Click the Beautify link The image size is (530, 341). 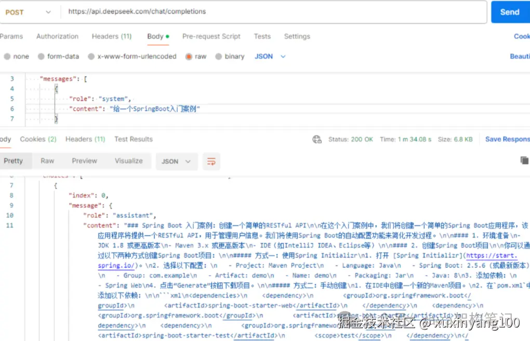(x=520, y=57)
